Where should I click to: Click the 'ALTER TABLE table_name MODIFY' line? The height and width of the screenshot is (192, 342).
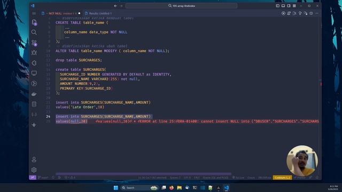point(112,51)
